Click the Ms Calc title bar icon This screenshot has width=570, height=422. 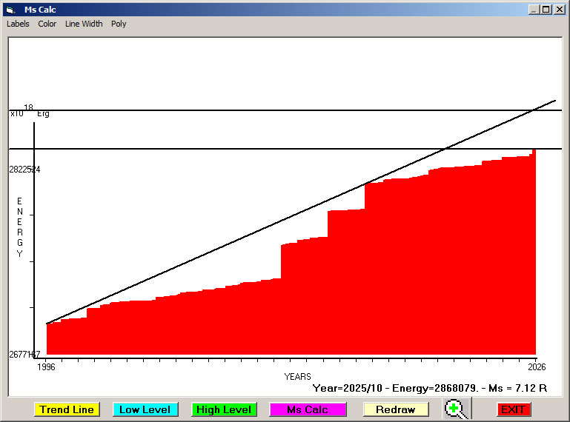(10, 10)
